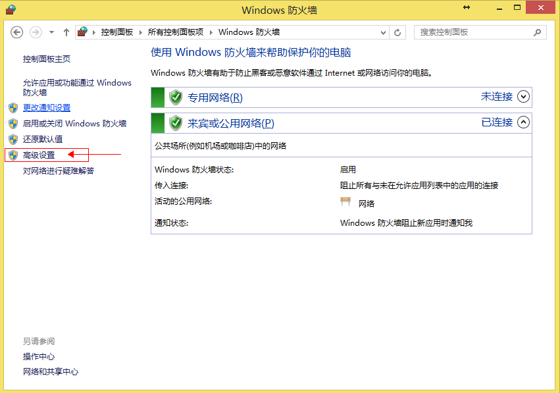Open 对网络进行疑难解答 link
This screenshot has width=560, height=393.
[x=59, y=171]
